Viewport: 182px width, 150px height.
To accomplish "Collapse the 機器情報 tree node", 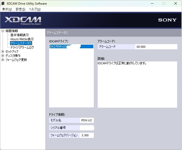I will coord(3,31).
